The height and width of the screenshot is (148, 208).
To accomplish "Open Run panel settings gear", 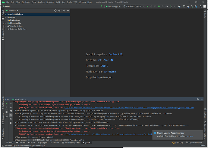I will pos(198,99).
